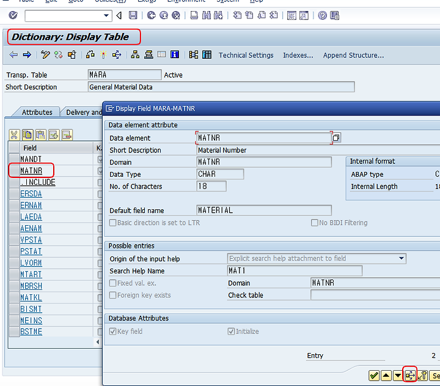Click the green checkmark Continue button in dialog
Image resolution: width=440 pixels, height=386 pixels.
click(x=374, y=376)
